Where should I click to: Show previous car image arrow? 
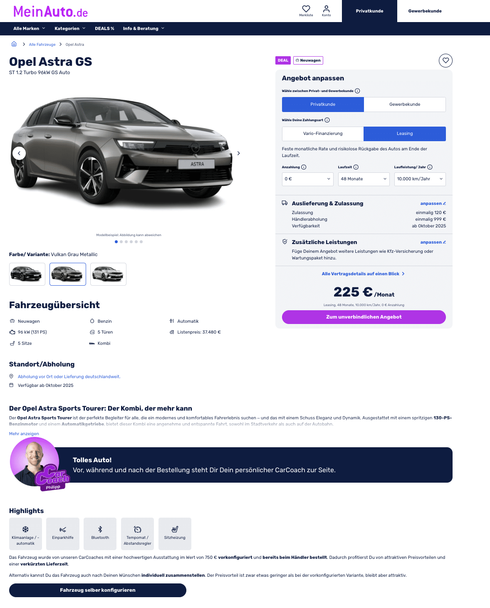pyautogui.click(x=19, y=153)
